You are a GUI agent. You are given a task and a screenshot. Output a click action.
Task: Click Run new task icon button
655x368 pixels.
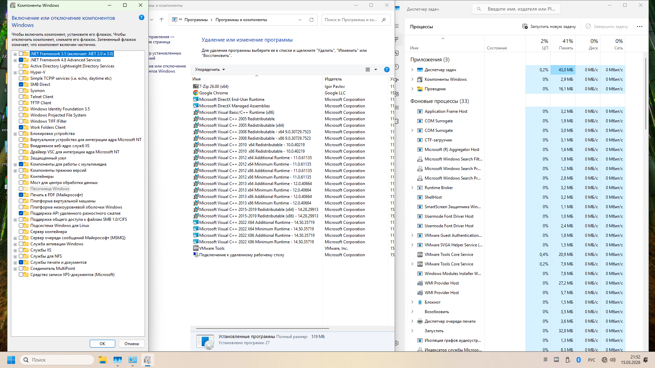tap(525, 27)
